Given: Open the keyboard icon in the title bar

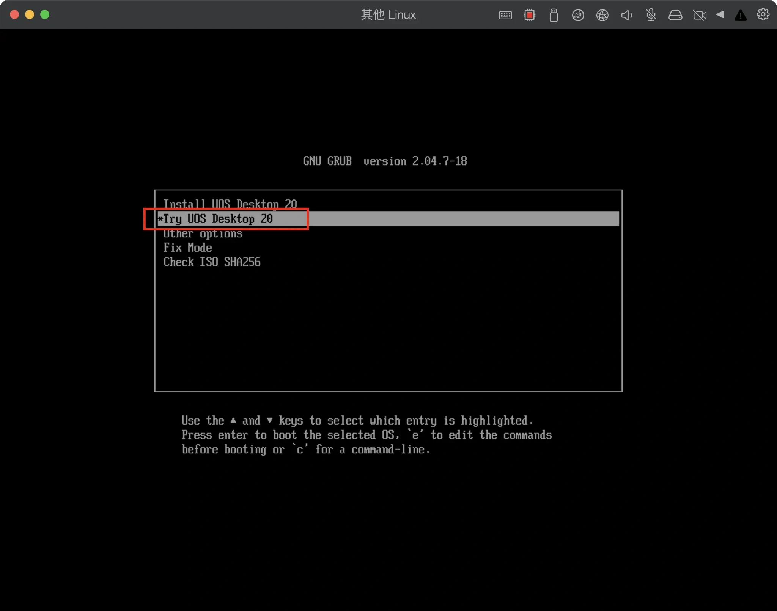Looking at the screenshot, I should [505, 15].
